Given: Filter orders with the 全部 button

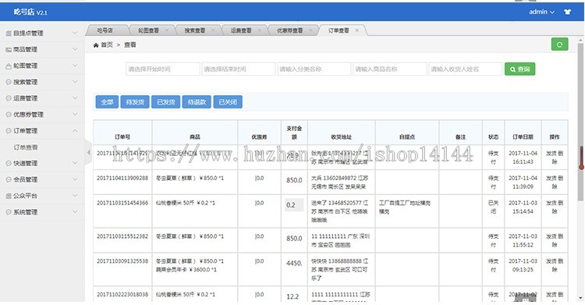Looking at the screenshot, I should tap(107, 102).
